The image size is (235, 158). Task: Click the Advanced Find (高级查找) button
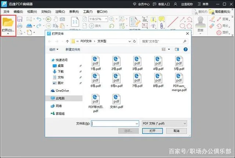[220, 12]
